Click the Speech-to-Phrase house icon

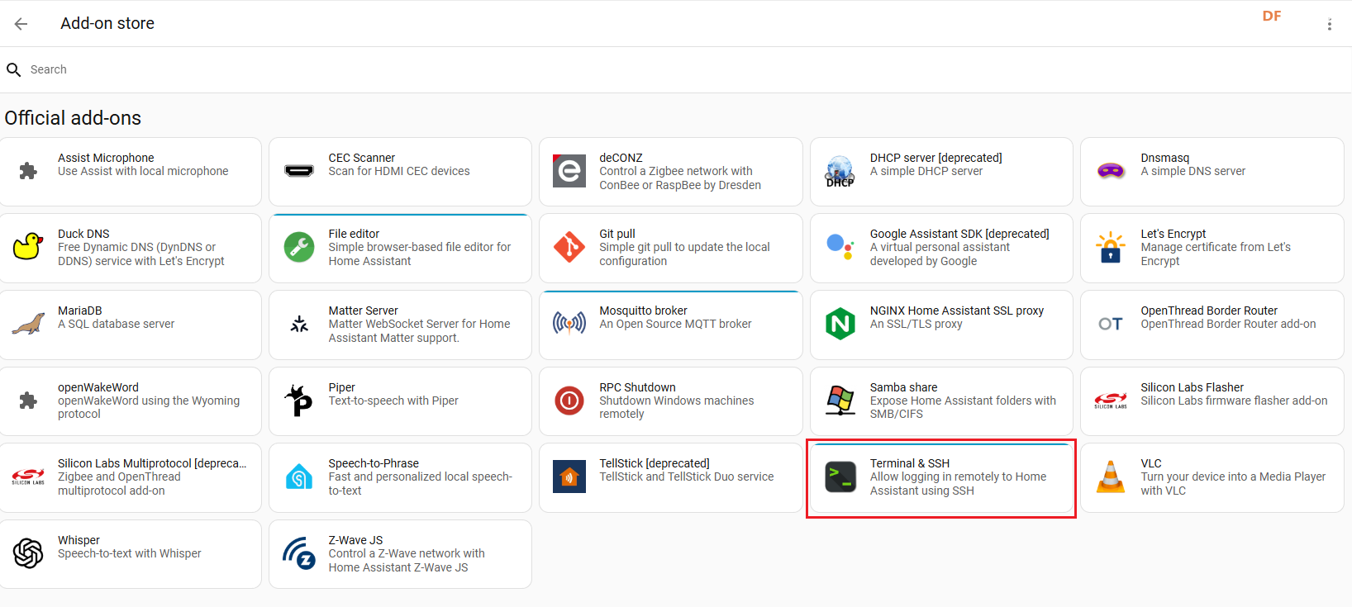[x=299, y=477]
